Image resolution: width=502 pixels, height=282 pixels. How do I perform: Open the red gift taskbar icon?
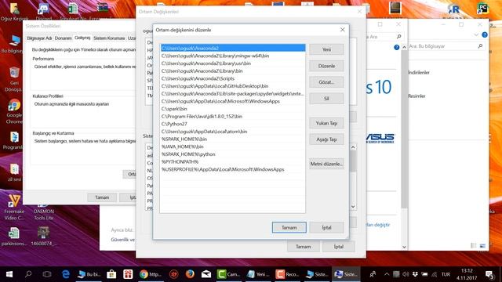tap(128, 274)
